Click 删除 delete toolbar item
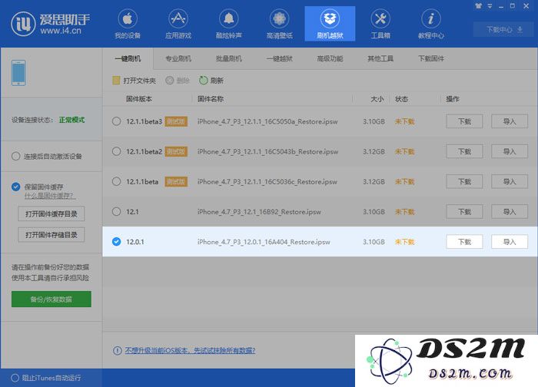Viewport: 538px width, 387px height. [178, 81]
